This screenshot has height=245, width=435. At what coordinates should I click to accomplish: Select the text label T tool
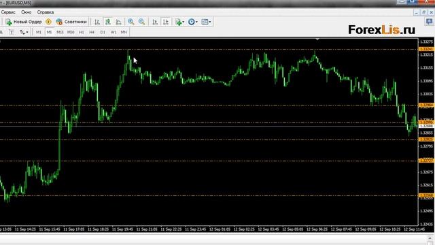coord(12,32)
